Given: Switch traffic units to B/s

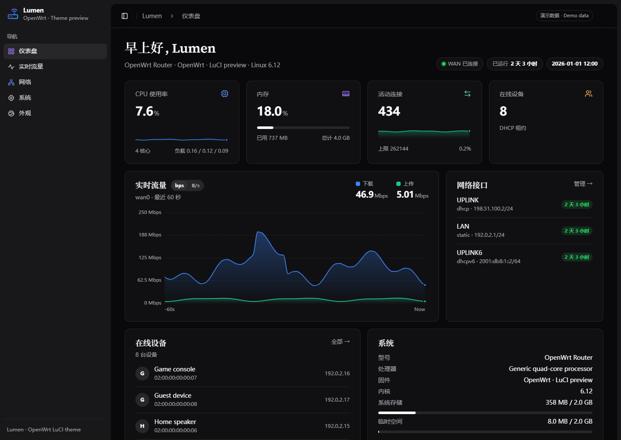Looking at the screenshot, I should [196, 185].
